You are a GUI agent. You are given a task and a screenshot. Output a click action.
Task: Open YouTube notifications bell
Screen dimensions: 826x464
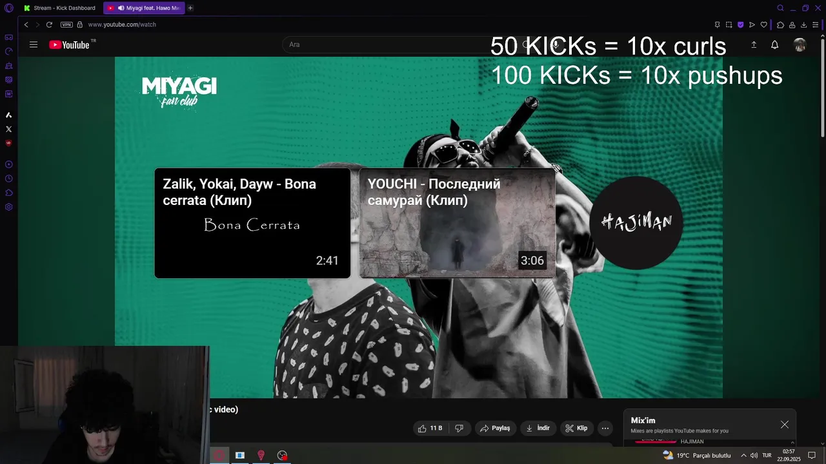click(x=774, y=44)
